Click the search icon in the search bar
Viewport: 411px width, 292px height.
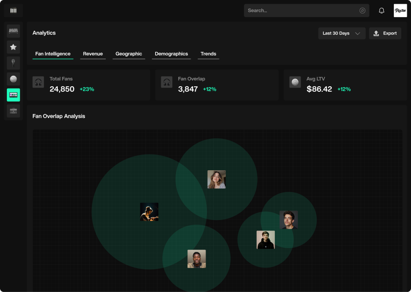click(362, 11)
